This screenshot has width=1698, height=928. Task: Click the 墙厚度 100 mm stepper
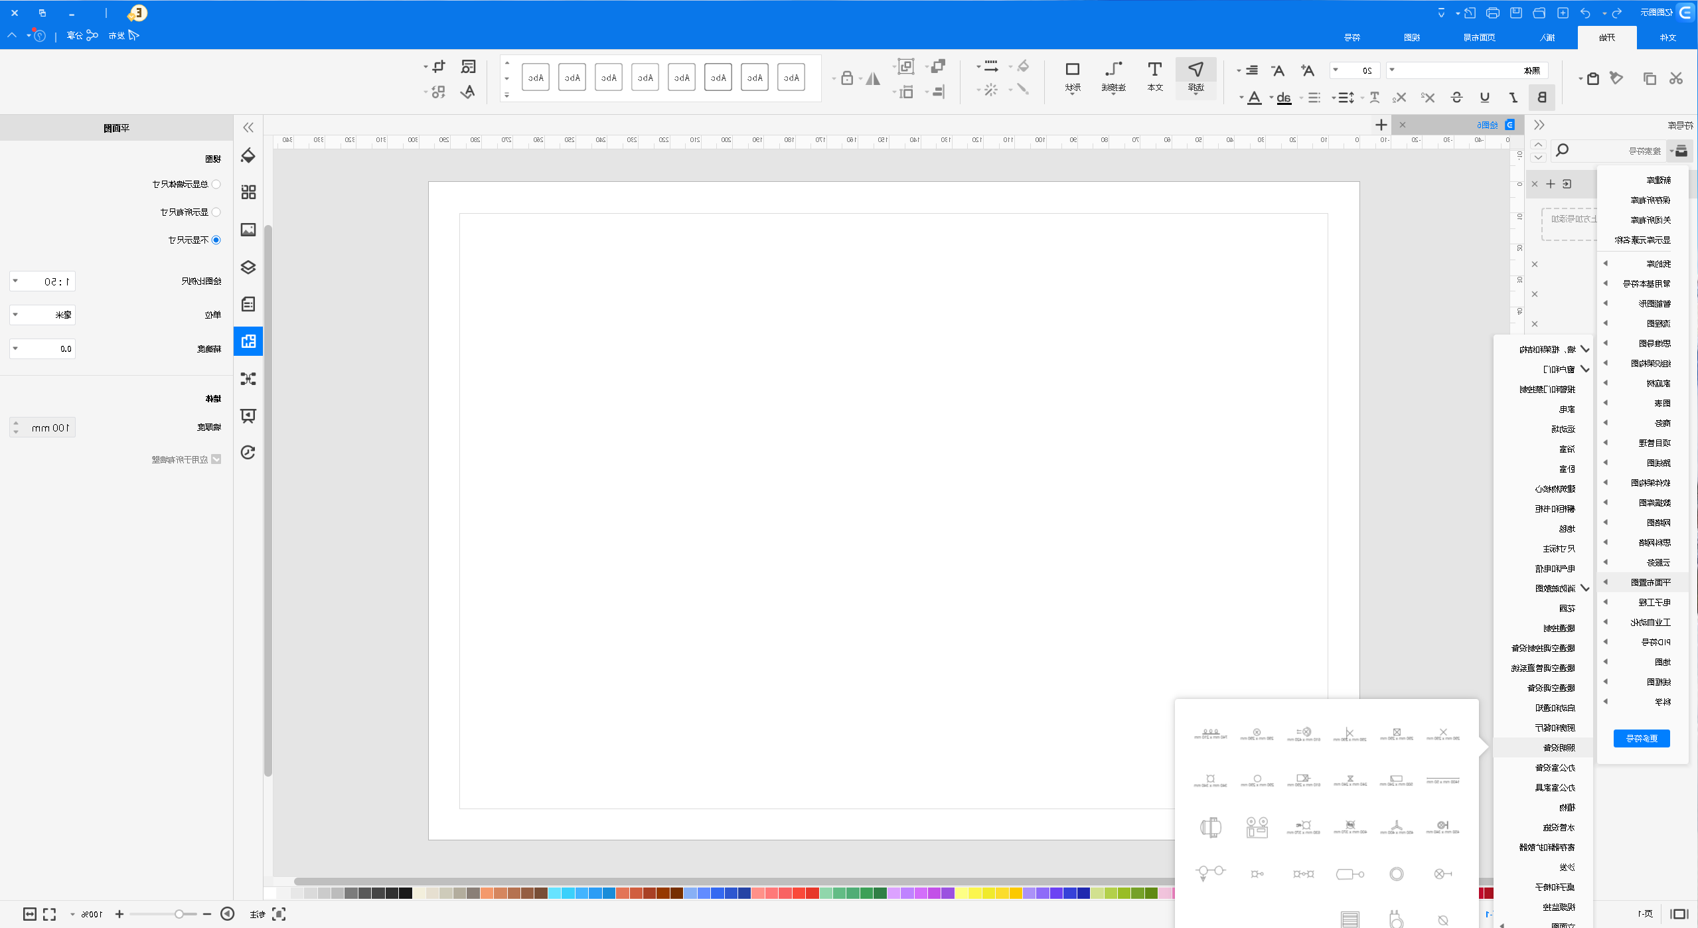42,427
